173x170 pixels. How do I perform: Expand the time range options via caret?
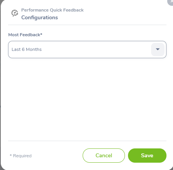point(158,49)
